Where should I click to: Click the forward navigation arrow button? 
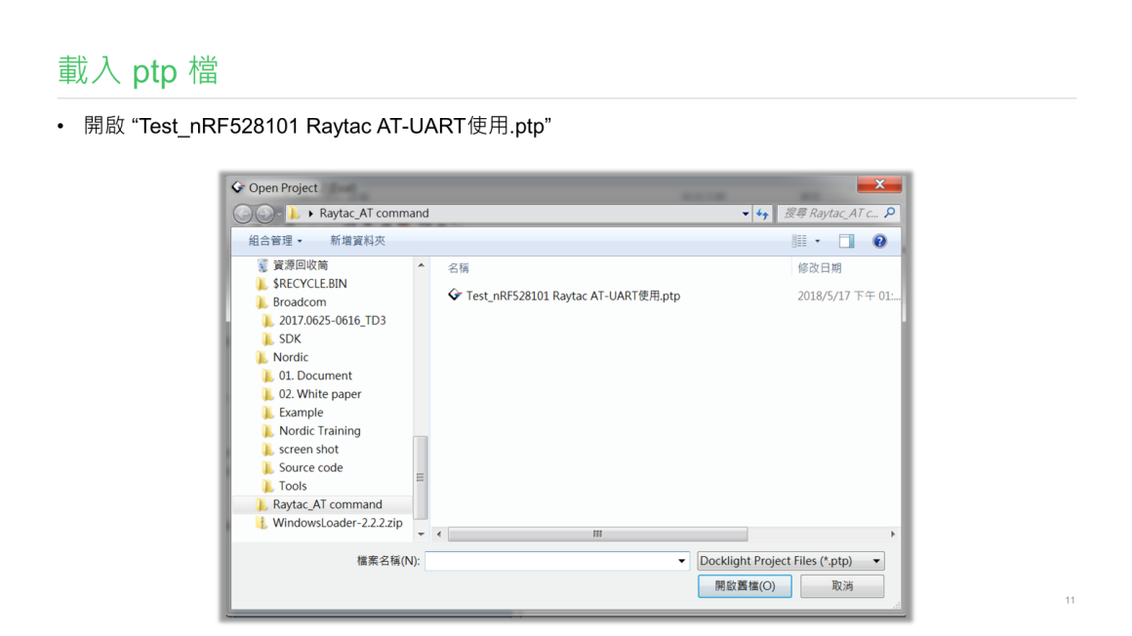(264, 214)
